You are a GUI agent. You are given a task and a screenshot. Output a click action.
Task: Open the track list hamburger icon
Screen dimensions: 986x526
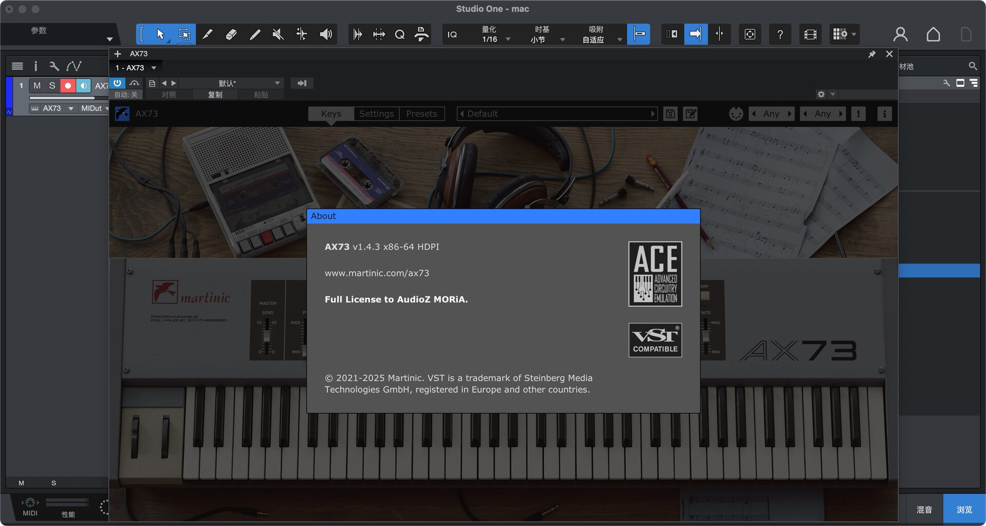point(17,66)
